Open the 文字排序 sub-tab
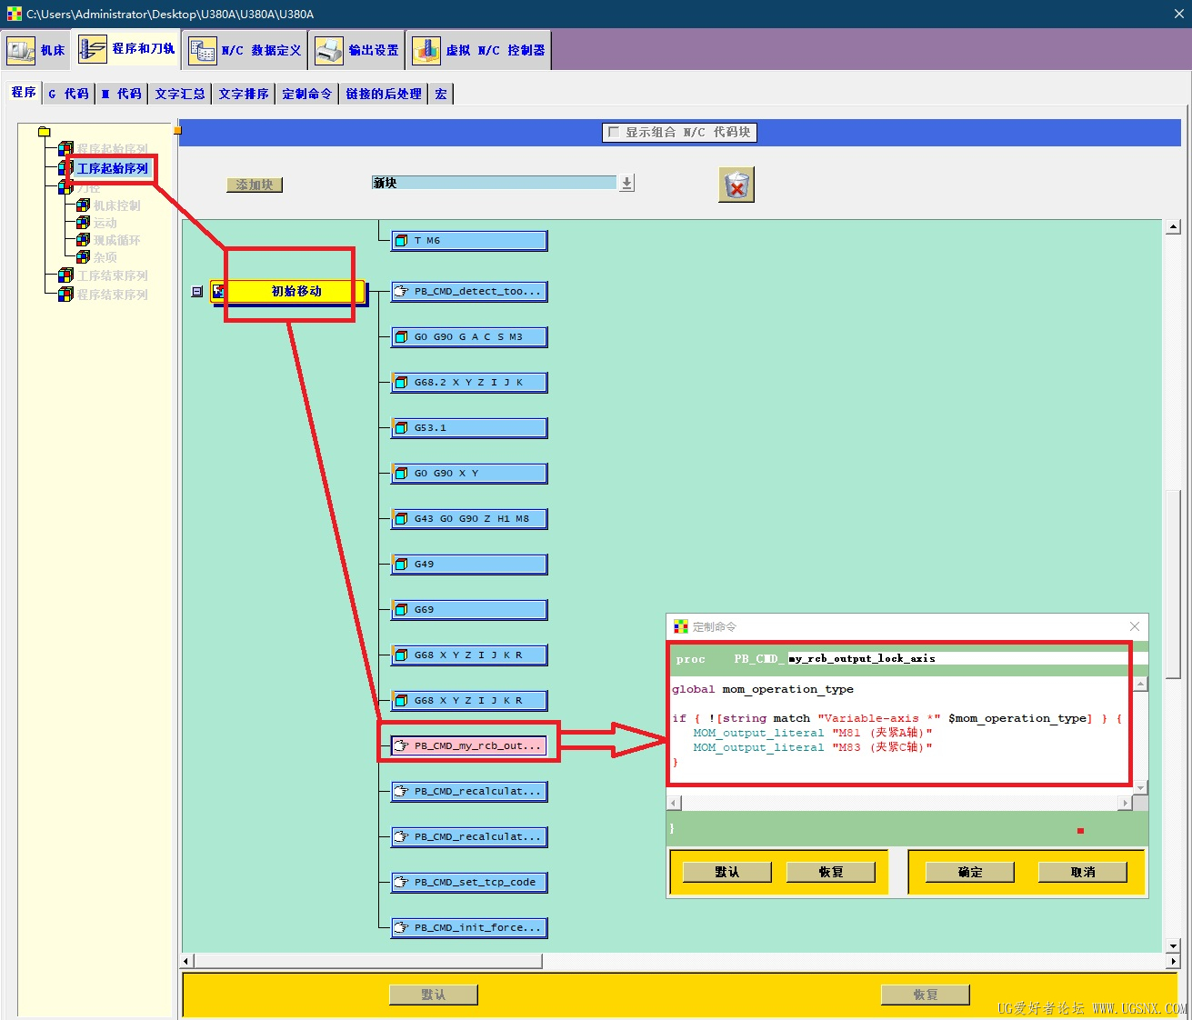The width and height of the screenshot is (1192, 1020). (x=243, y=94)
